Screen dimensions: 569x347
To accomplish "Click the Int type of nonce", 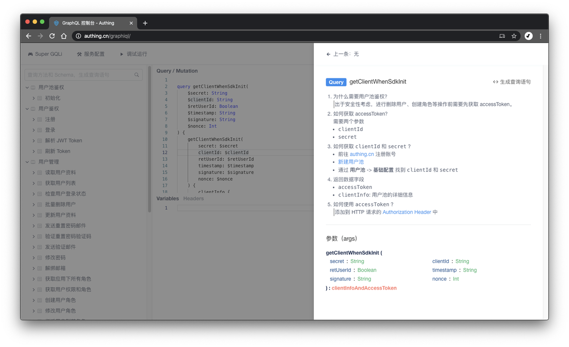I will 456,279.
